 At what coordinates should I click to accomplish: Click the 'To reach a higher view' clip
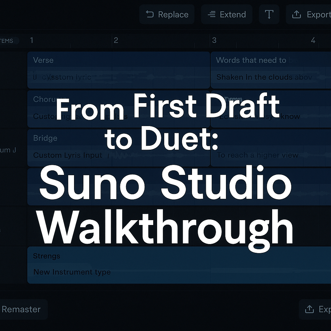[257, 155]
